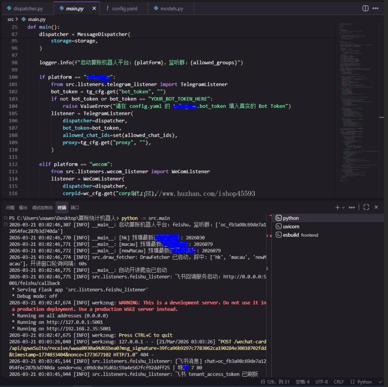Show the 调试控制台 panel tab
Screen dimensions: 388x387
(x=42, y=208)
